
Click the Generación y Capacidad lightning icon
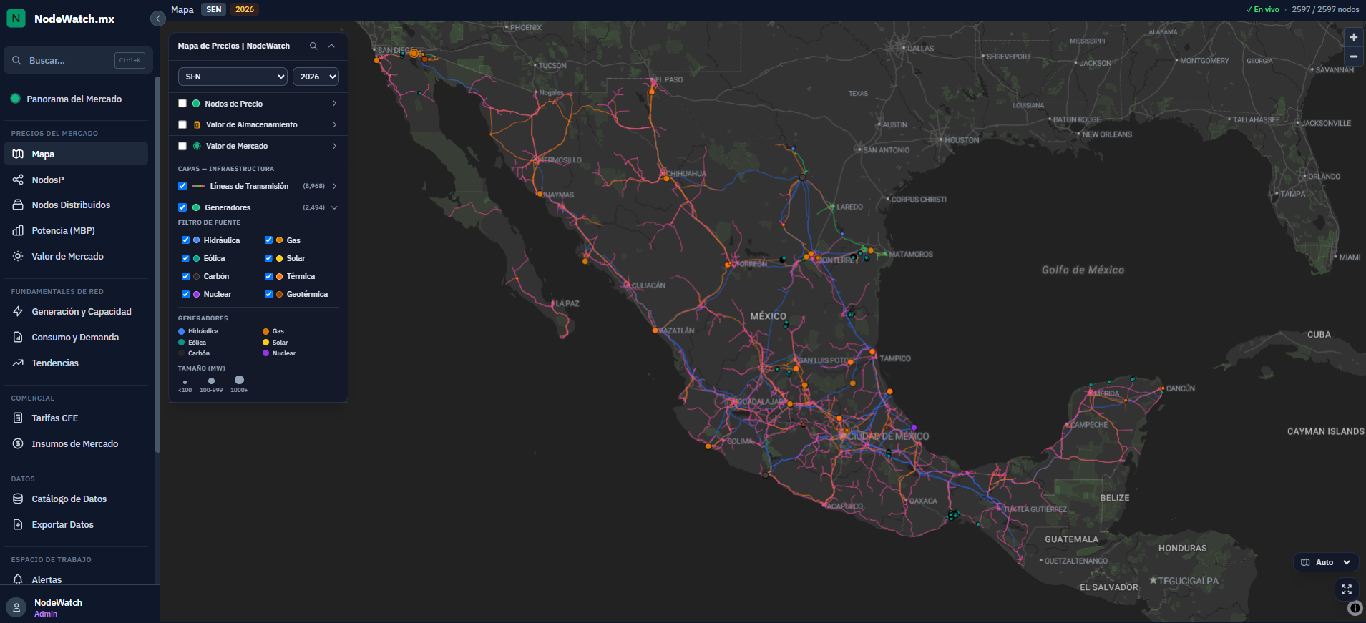tap(18, 311)
